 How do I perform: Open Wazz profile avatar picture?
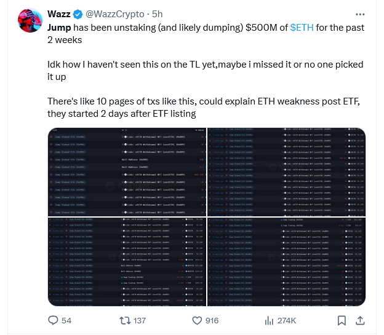coord(30,20)
